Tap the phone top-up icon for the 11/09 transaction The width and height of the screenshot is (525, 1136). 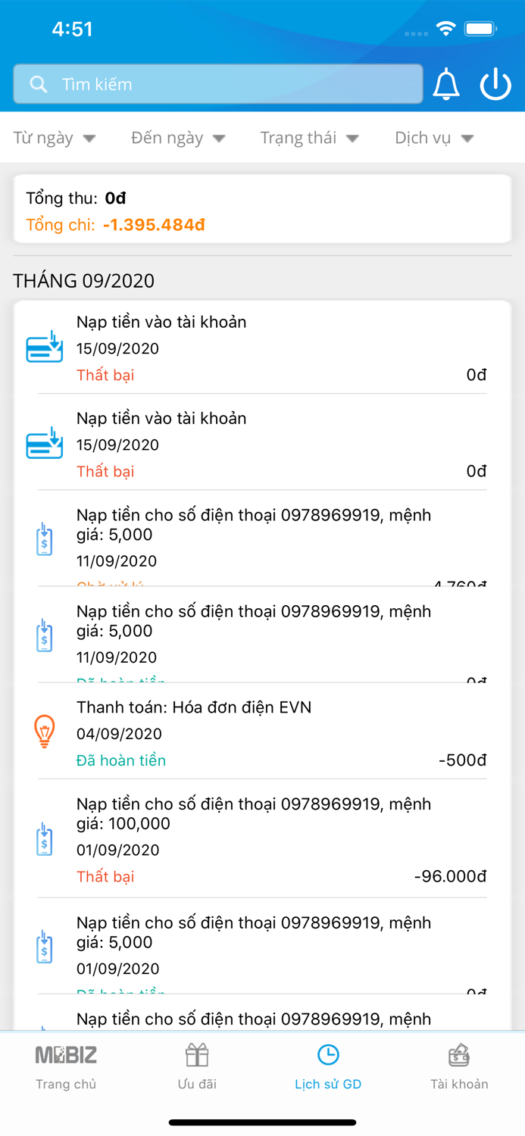[x=44, y=539]
